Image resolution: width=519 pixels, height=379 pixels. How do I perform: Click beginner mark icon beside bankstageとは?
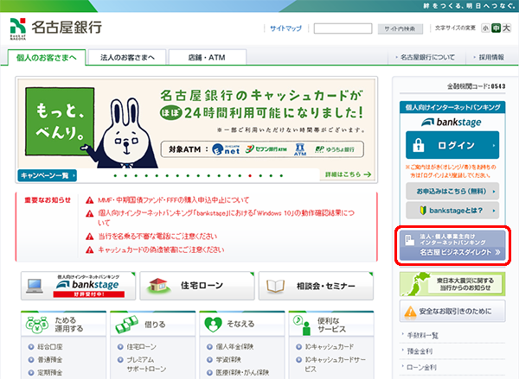tap(423, 210)
